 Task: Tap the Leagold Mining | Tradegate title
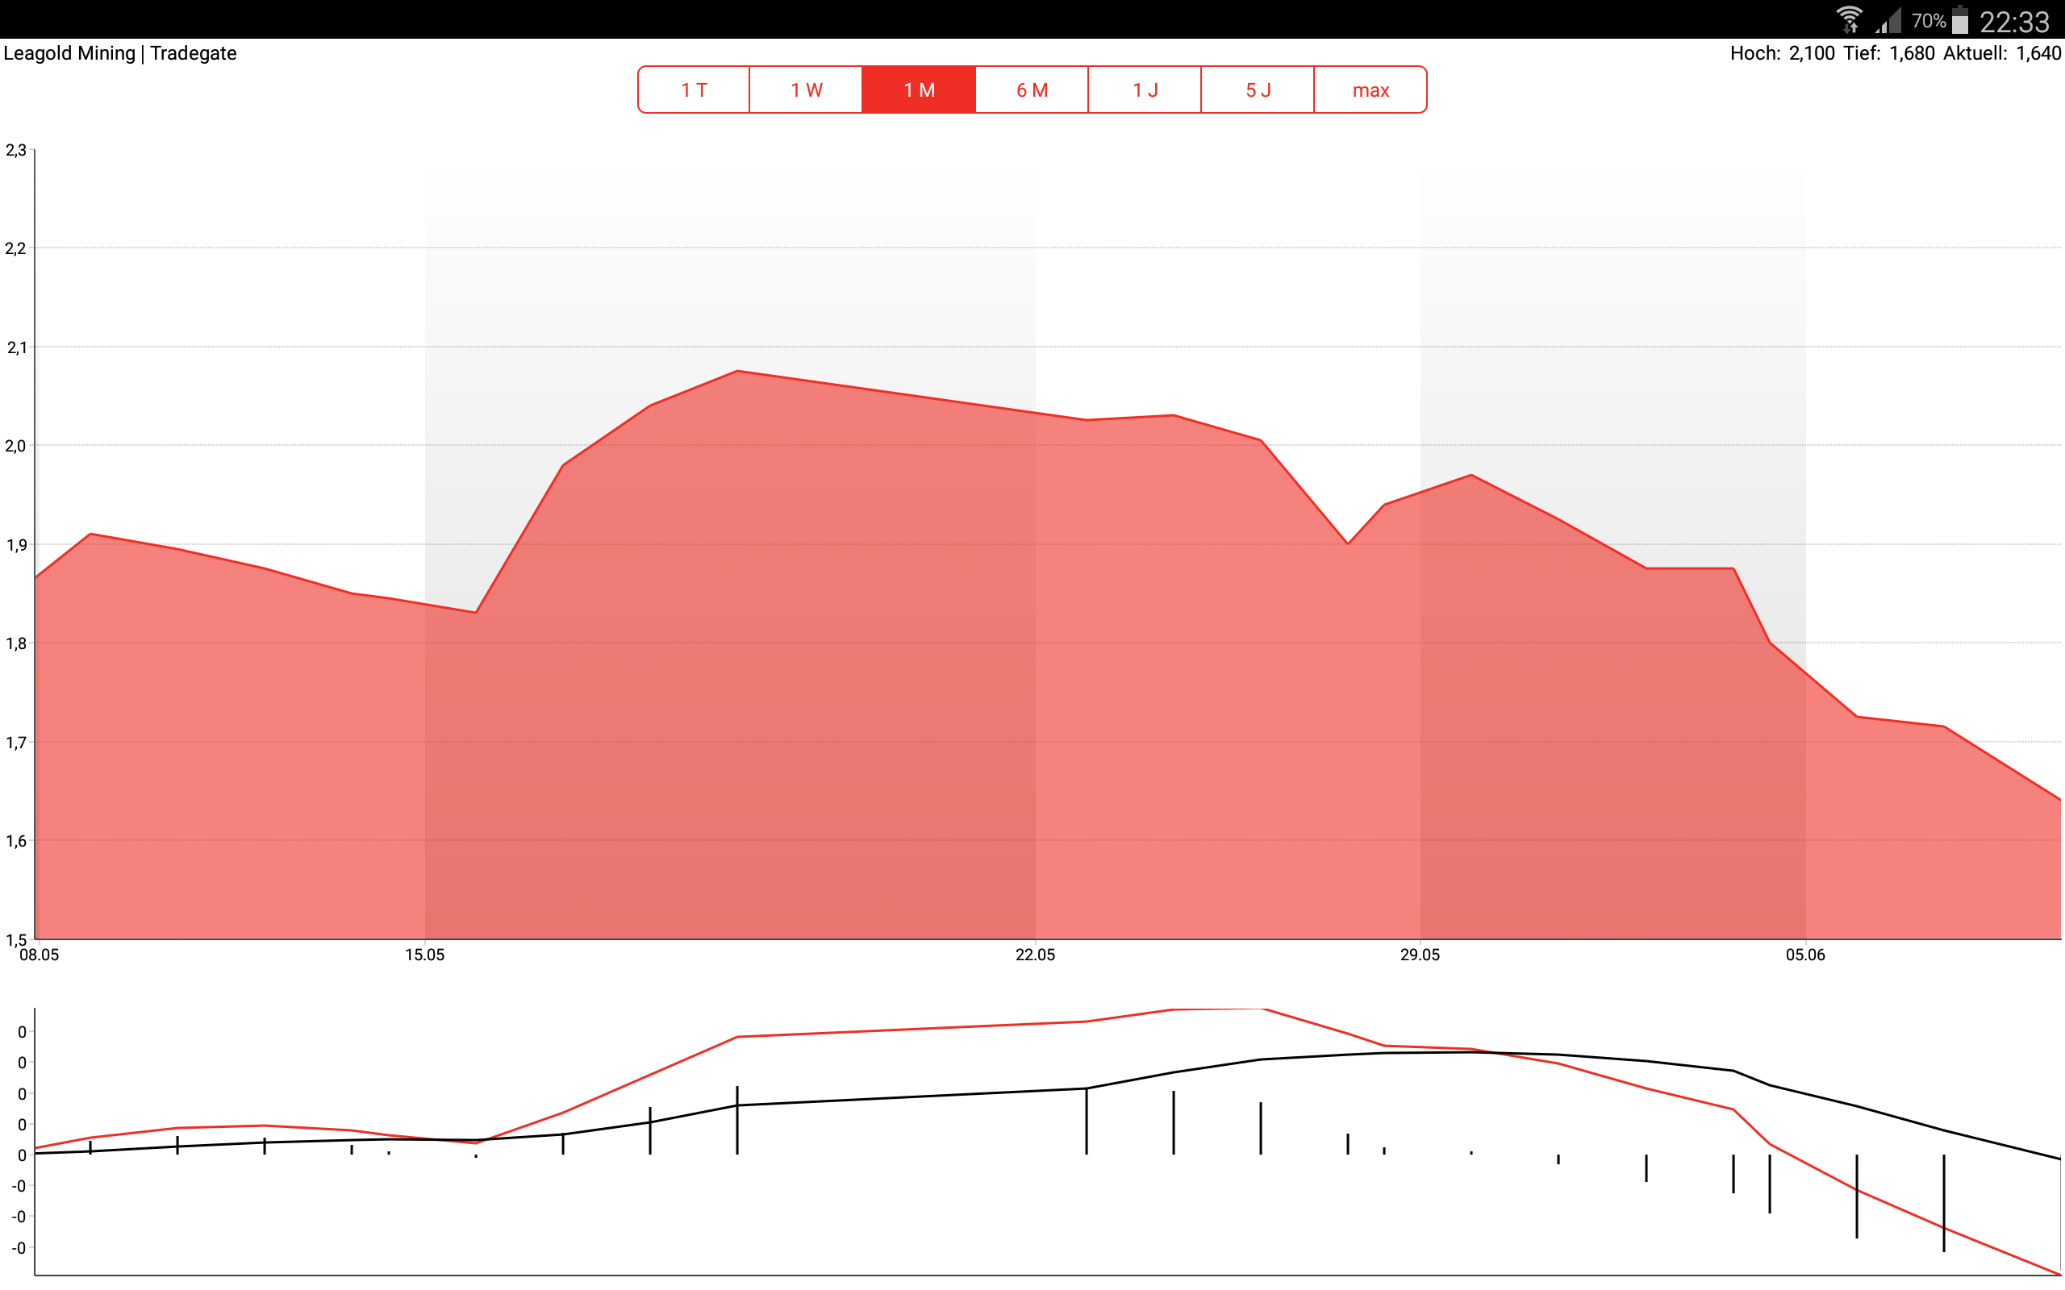click(120, 53)
